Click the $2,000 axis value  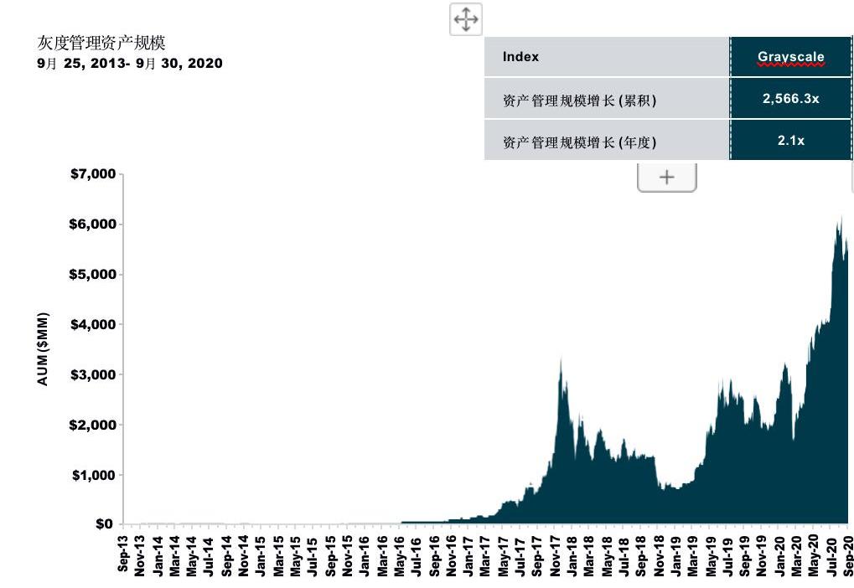tap(93, 425)
